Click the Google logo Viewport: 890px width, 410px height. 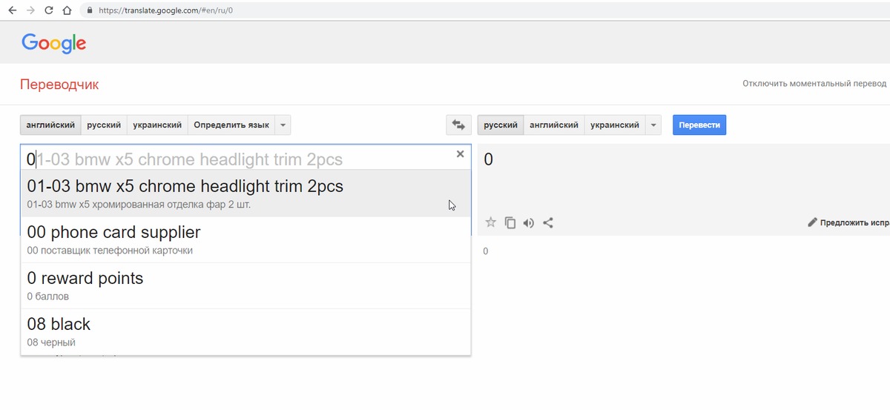click(54, 43)
